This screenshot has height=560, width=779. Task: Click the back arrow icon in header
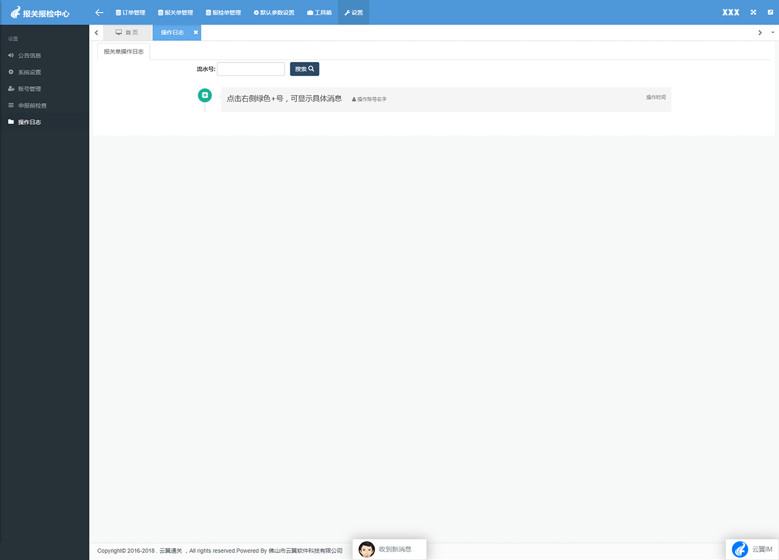pyautogui.click(x=99, y=12)
